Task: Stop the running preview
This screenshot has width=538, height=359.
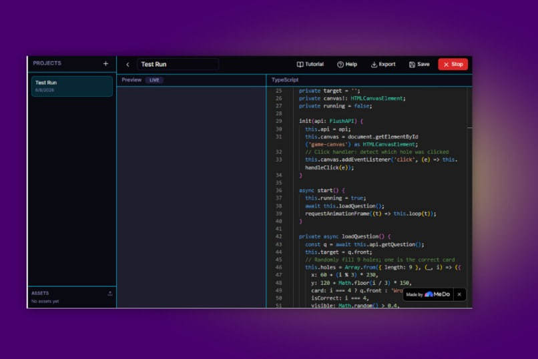Action: point(453,65)
